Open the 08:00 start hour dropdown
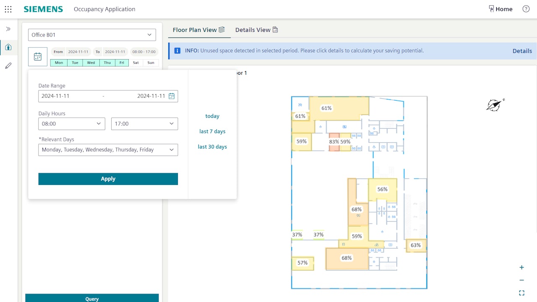The height and width of the screenshot is (302, 537). click(x=72, y=124)
